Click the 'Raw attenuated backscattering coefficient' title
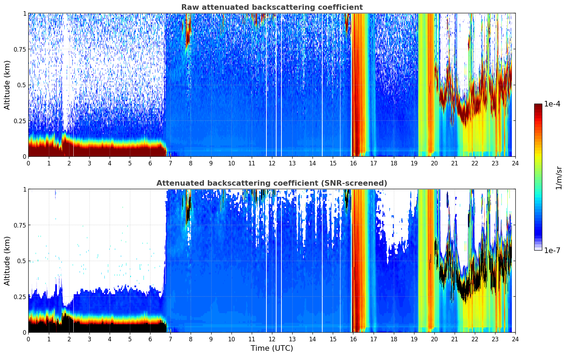Viewport: 566px width, 356px height. [272, 7]
